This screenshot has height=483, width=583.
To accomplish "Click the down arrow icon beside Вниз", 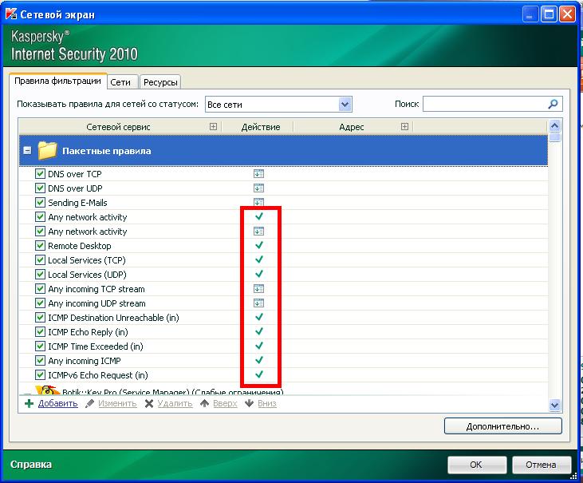I will click(249, 403).
